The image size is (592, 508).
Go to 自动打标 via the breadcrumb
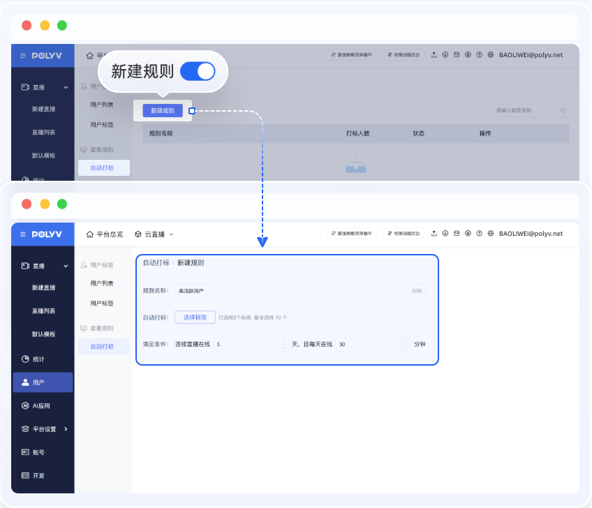click(x=156, y=263)
